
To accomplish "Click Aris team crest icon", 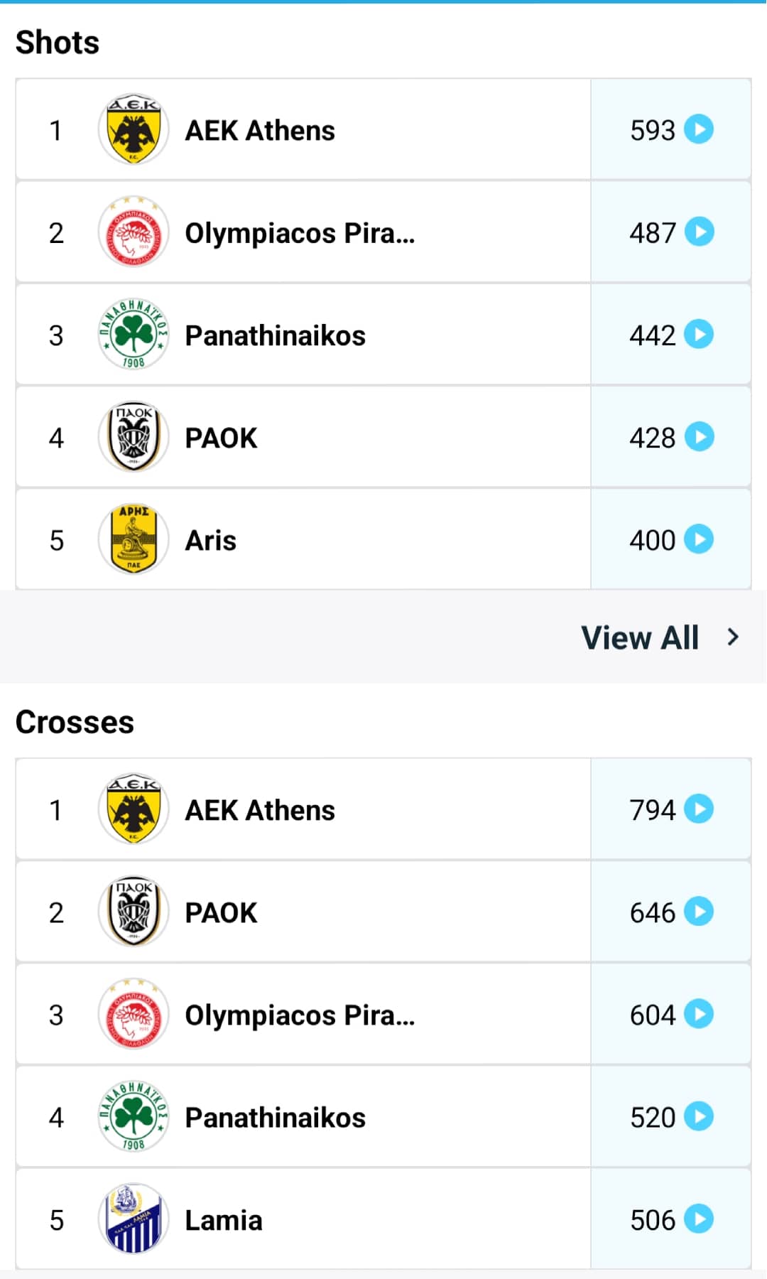I will coord(134,539).
